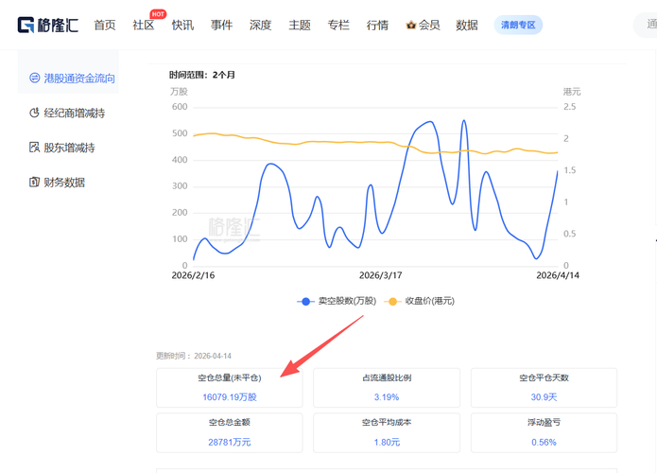Screen dimensions: 657x473
Task: Click the 空仓平均成本 label
Action: tap(387, 422)
